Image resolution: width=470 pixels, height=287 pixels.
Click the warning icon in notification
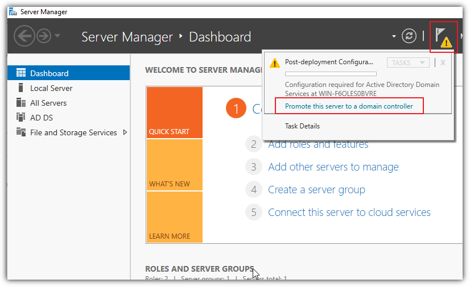coord(275,63)
